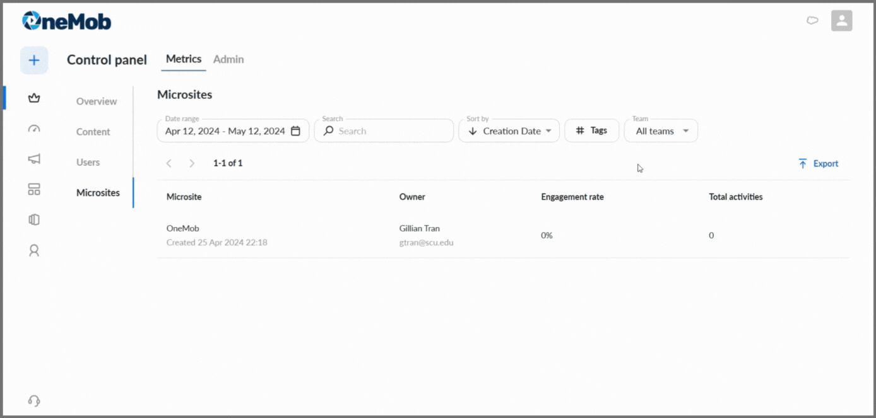Click the Microsites page heading
Image resolution: width=876 pixels, height=418 pixels.
click(185, 95)
